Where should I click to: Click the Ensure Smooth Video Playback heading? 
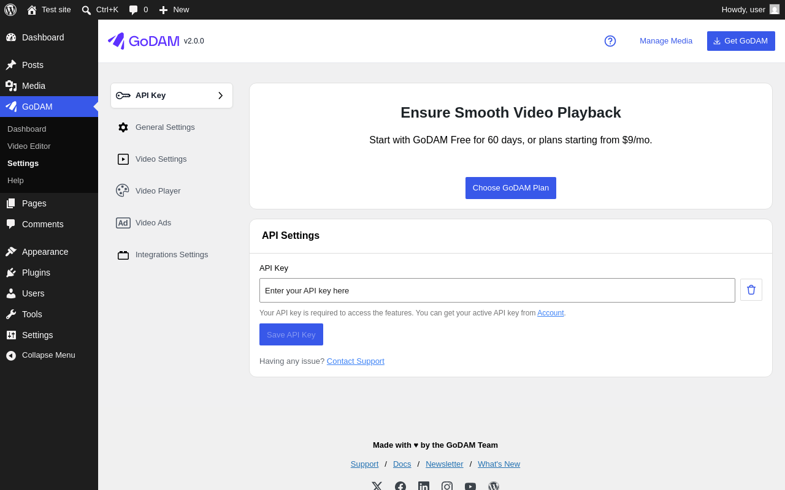tap(511, 113)
